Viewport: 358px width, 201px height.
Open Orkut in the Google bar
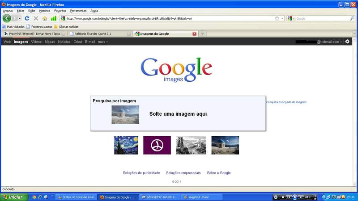pos(77,42)
